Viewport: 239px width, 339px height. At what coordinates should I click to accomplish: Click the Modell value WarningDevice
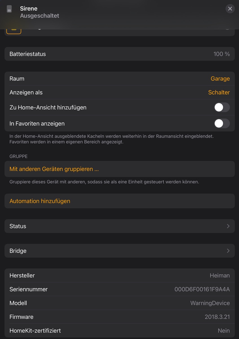point(210,303)
